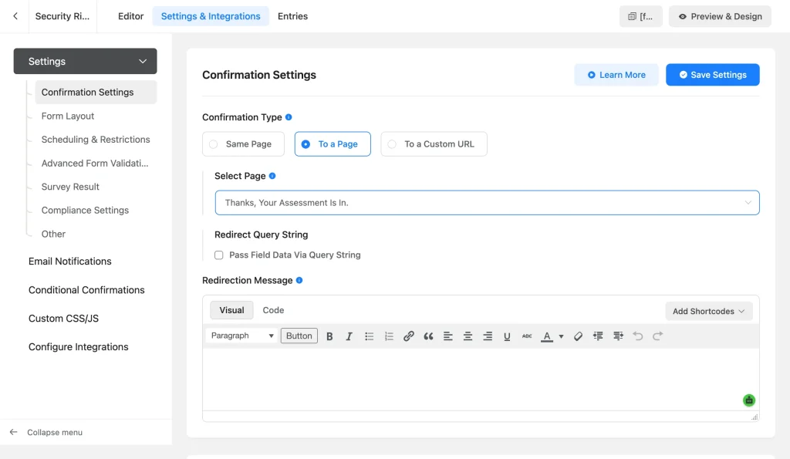This screenshot has height=459, width=790.
Task: Click the Learn More button
Action: [x=616, y=75]
